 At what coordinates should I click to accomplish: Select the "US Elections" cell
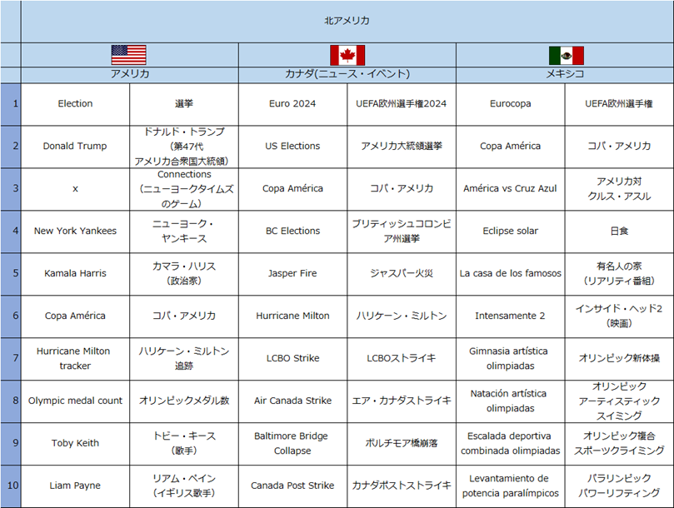tap(292, 146)
